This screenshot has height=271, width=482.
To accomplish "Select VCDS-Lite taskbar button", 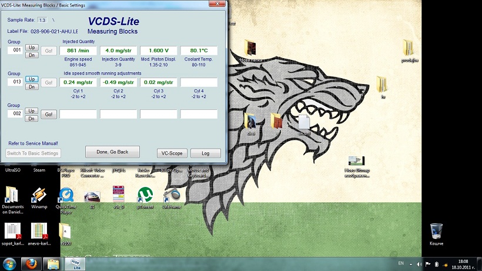I will 74,263.
